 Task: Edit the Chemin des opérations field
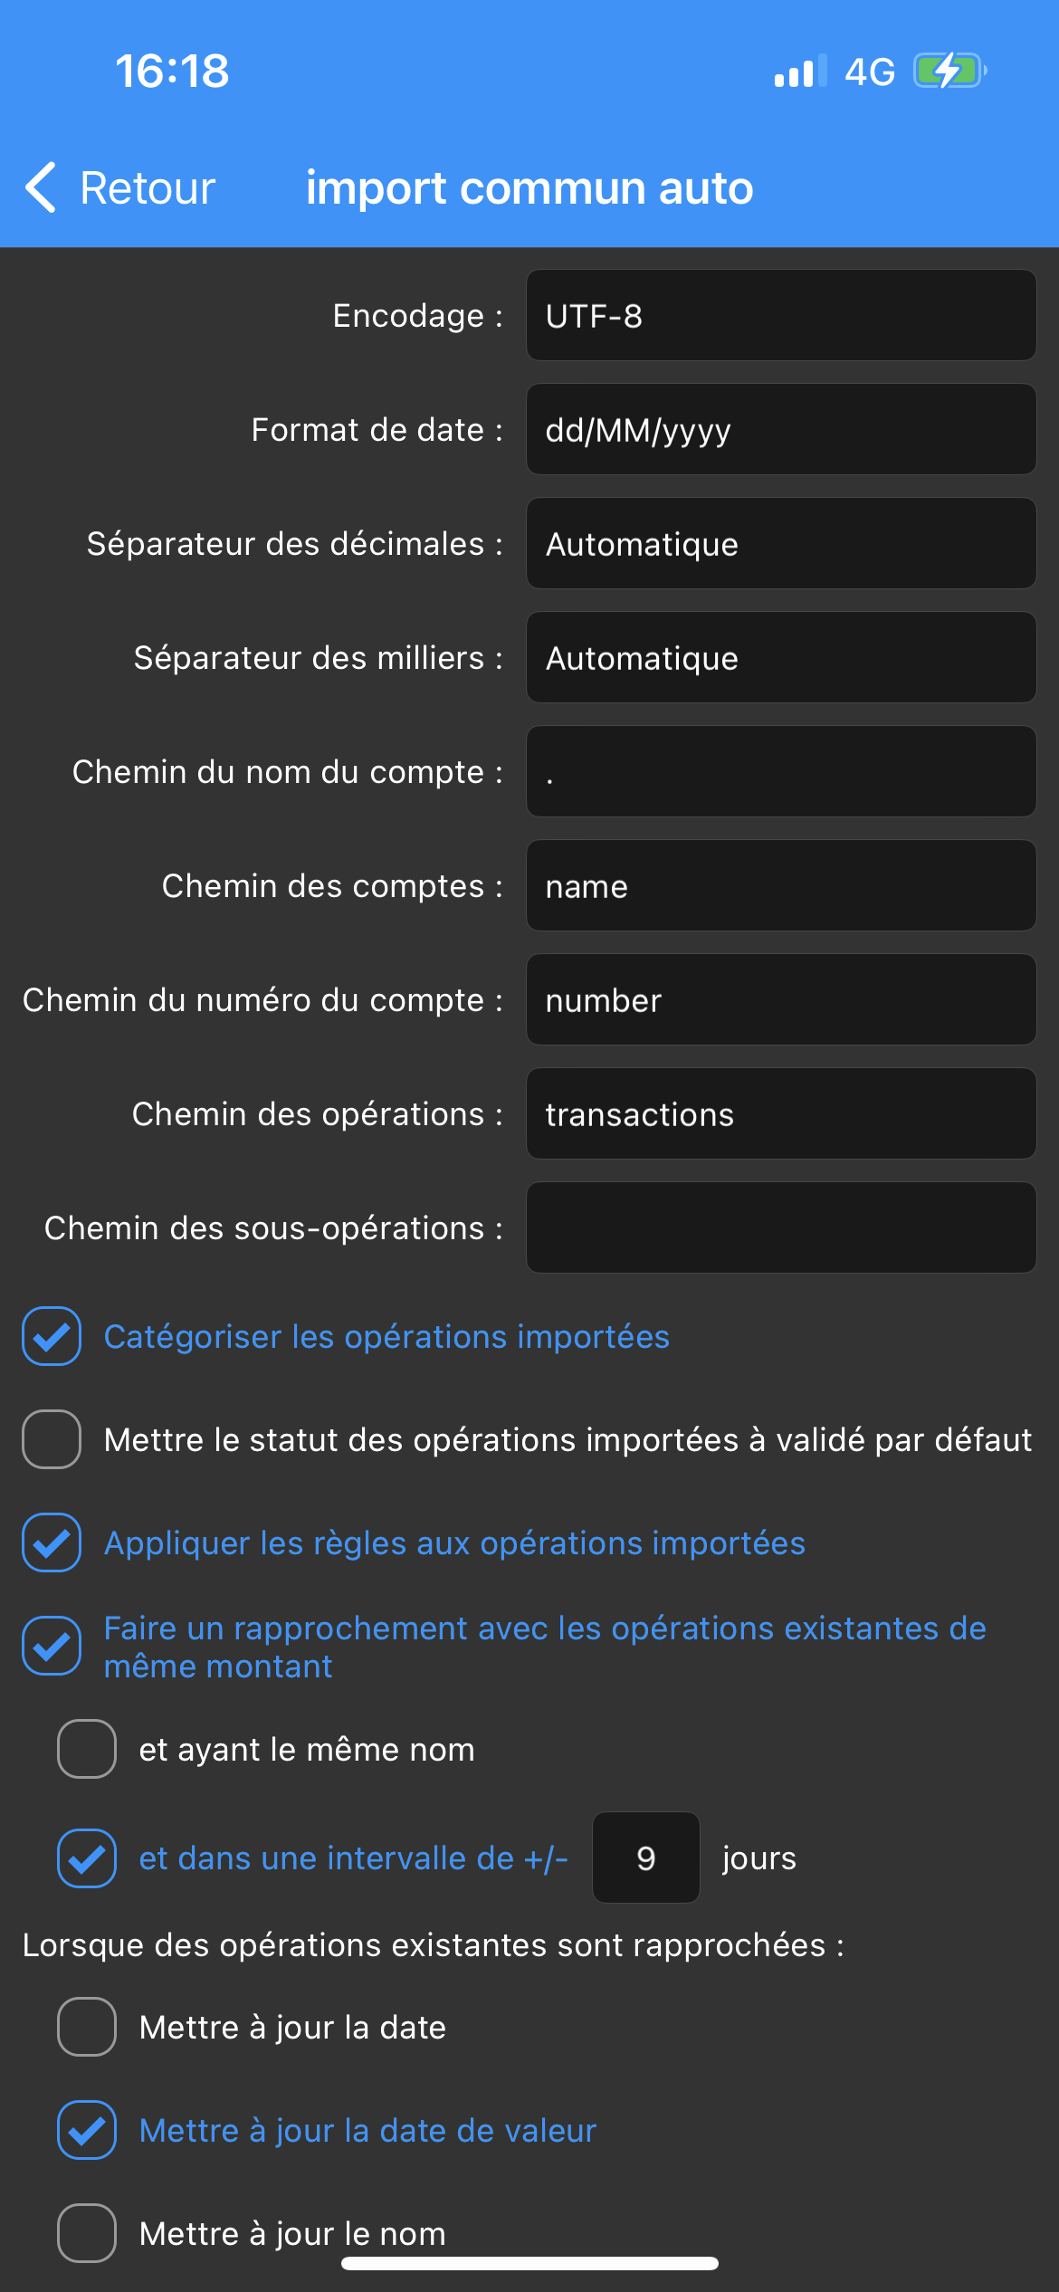780,1113
